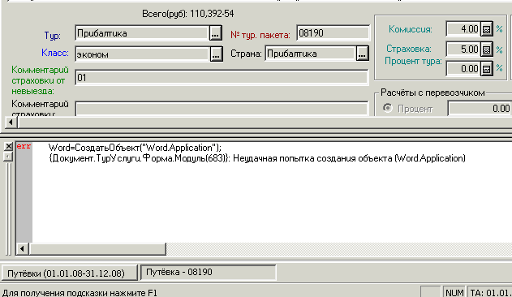The image size is (512, 297).
Task: Open calculator for Комиссия field
Action: tap(487, 29)
